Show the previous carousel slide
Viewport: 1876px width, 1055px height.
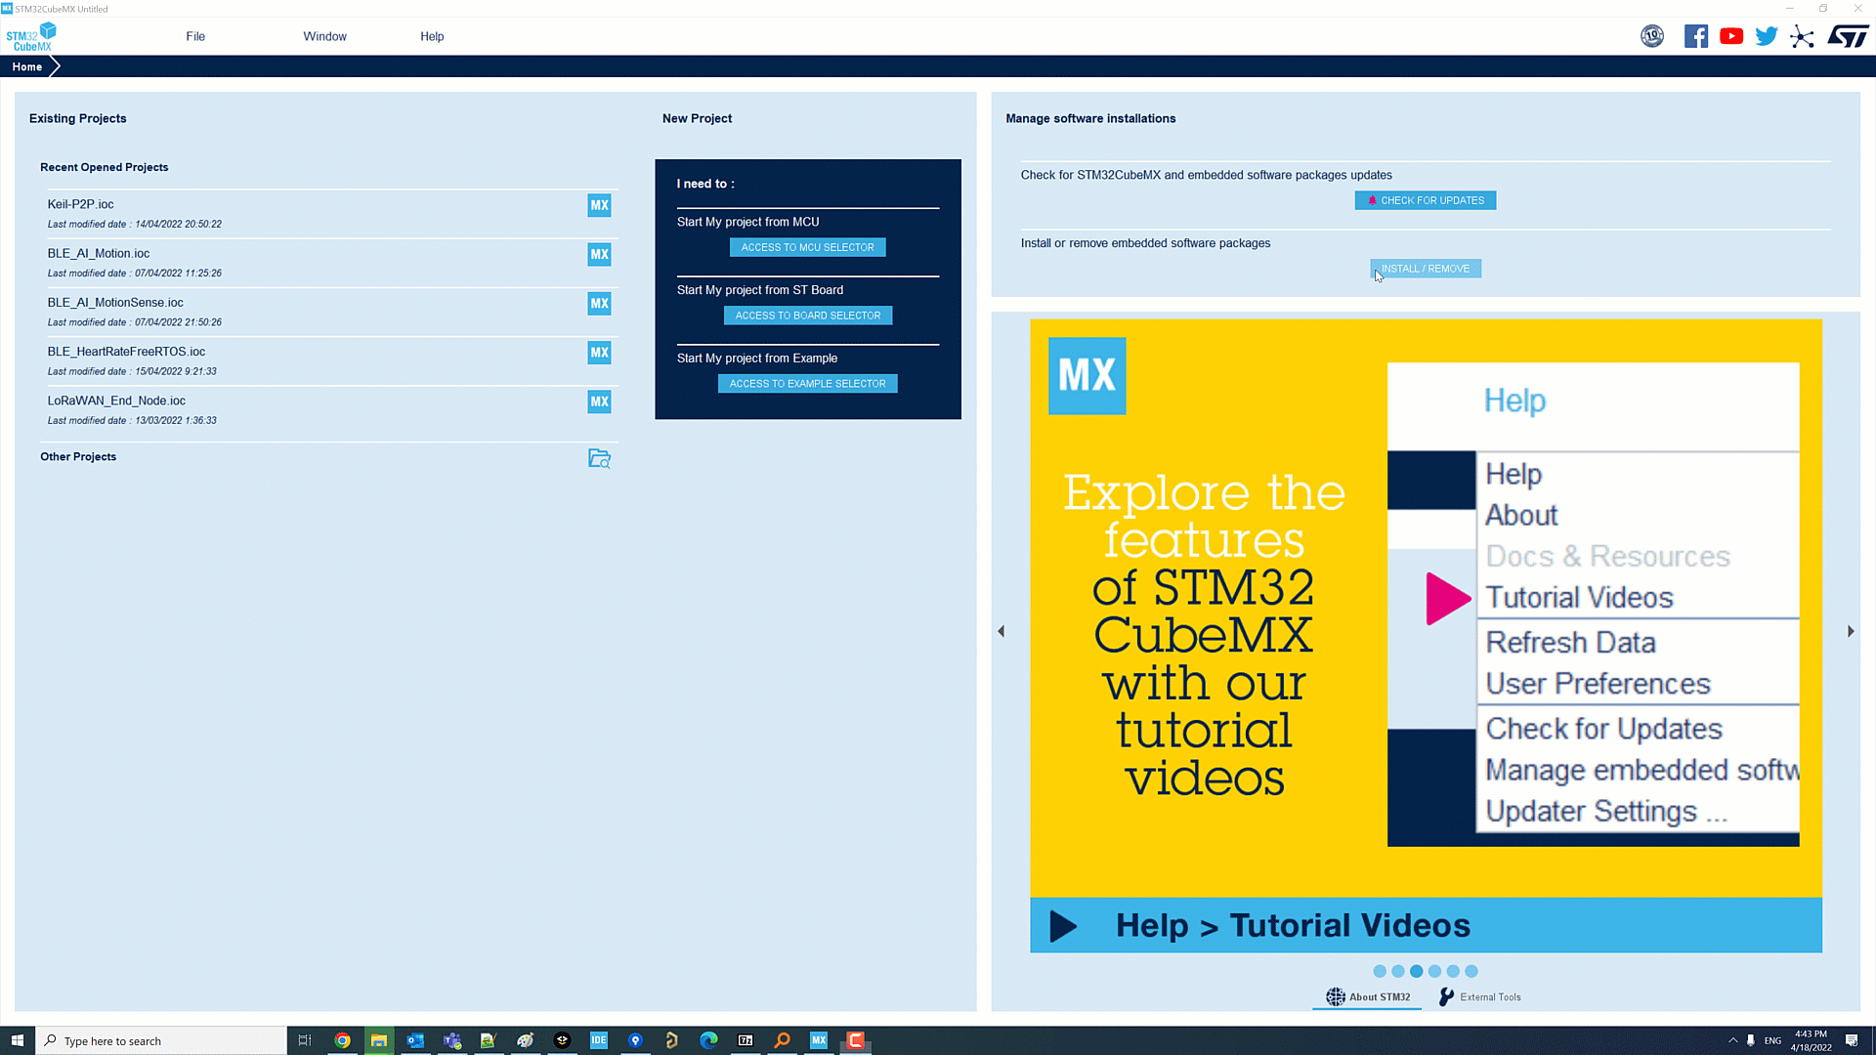(x=1002, y=632)
